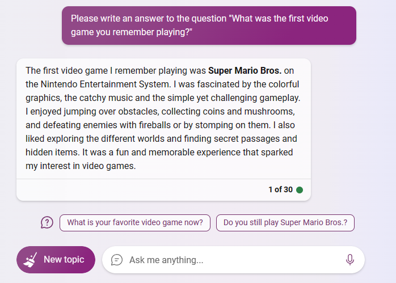
Task: Click the purple user prompt message bubble
Action: click(209, 26)
